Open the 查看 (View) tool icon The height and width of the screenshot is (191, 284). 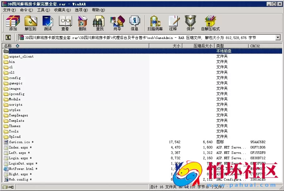point(65,23)
